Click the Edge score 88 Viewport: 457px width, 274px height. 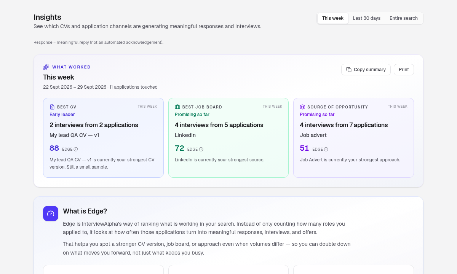point(54,148)
